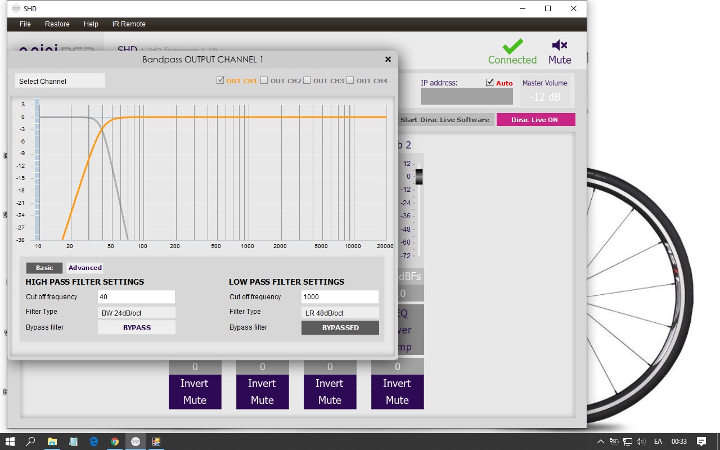Show hidden system tray icons
This screenshot has height=450, width=720.
(x=600, y=442)
